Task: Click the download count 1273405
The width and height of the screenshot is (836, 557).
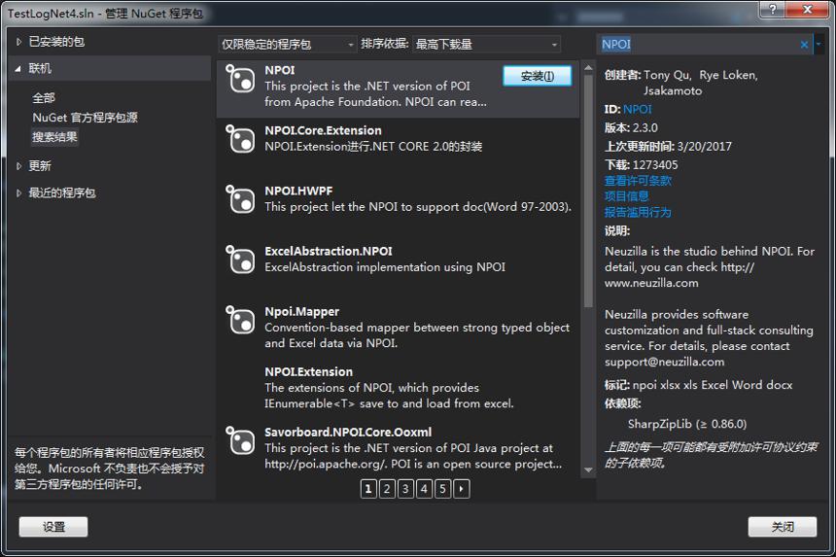Action: [x=655, y=165]
